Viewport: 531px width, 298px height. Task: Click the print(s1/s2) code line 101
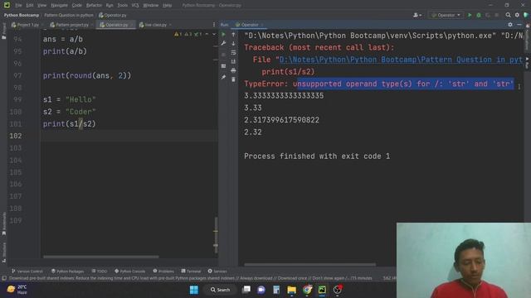(70, 124)
